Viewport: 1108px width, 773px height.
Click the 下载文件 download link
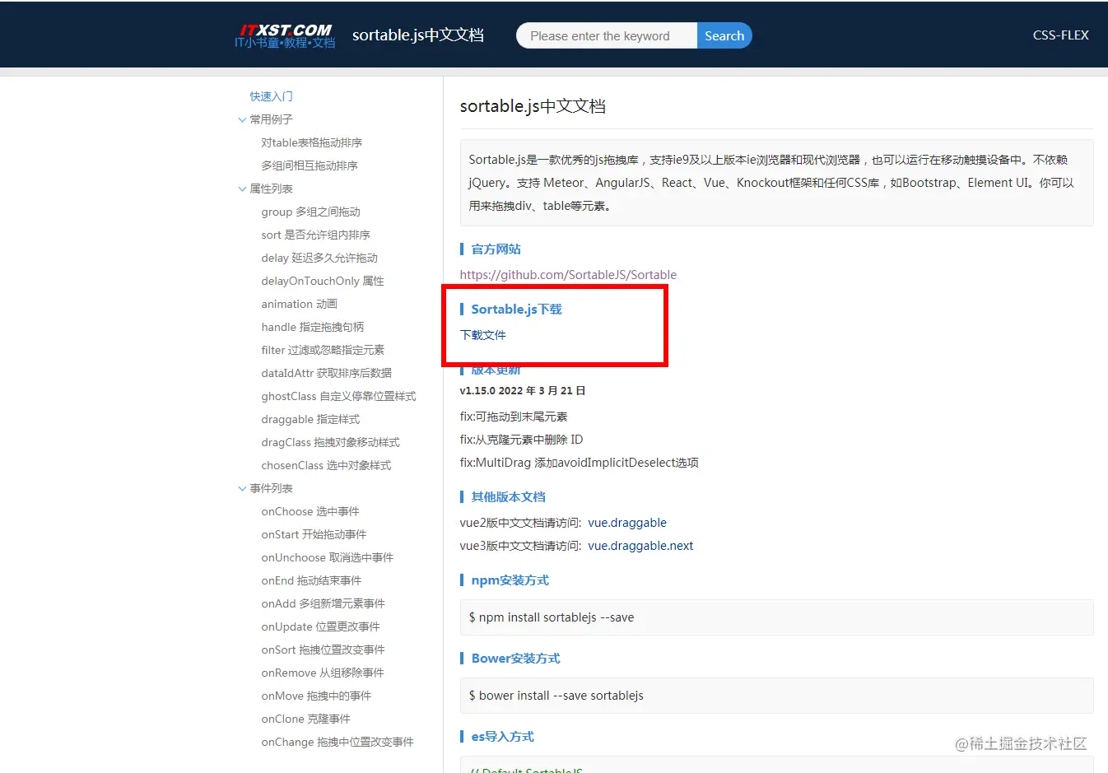click(483, 335)
